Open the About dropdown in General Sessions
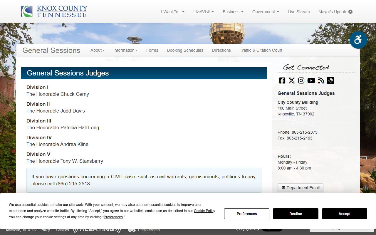376x235 pixels. point(98,50)
